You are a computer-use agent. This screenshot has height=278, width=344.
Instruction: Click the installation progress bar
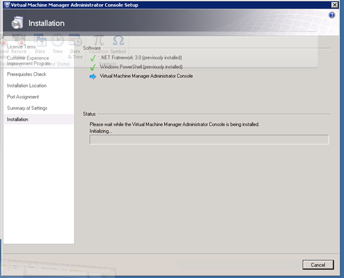click(209, 140)
